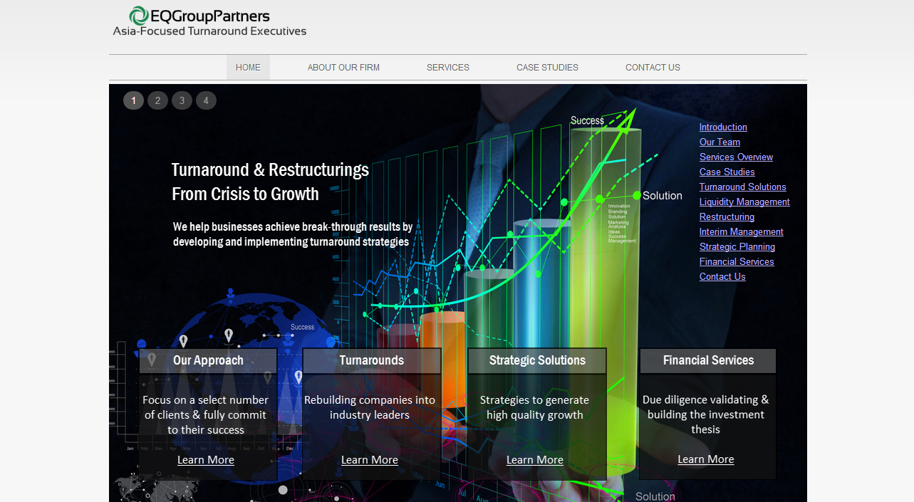Select the Interim Management link
This screenshot has height=502, width=914.
[x=741, y=232]
